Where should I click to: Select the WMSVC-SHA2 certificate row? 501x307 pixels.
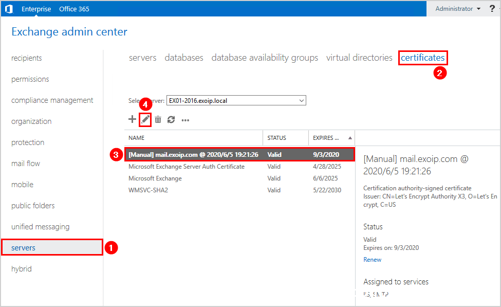[239, 190]
